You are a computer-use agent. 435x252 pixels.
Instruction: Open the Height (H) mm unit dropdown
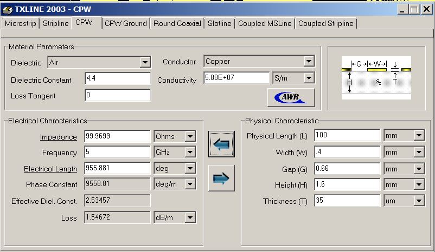(419, 185)
